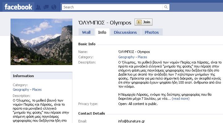This screenshot has height=123, width=223.
Task: Click the Category label in Basic Info
Action: pyautogui.click(x=86, y=57)
